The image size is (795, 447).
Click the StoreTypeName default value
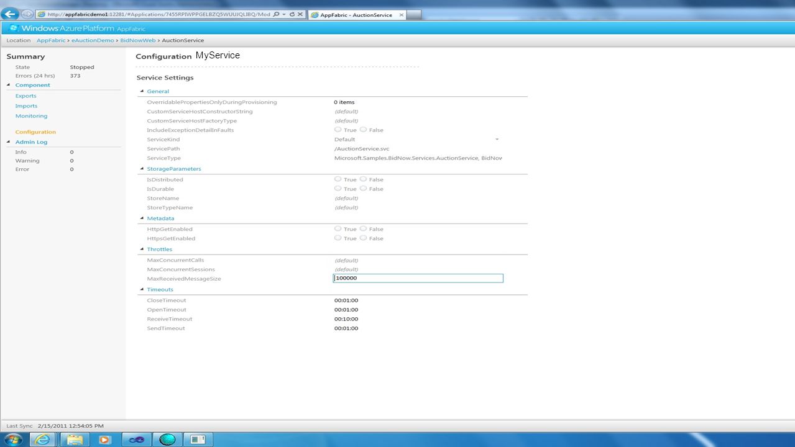pyautogui.click(x=346, y=208)
